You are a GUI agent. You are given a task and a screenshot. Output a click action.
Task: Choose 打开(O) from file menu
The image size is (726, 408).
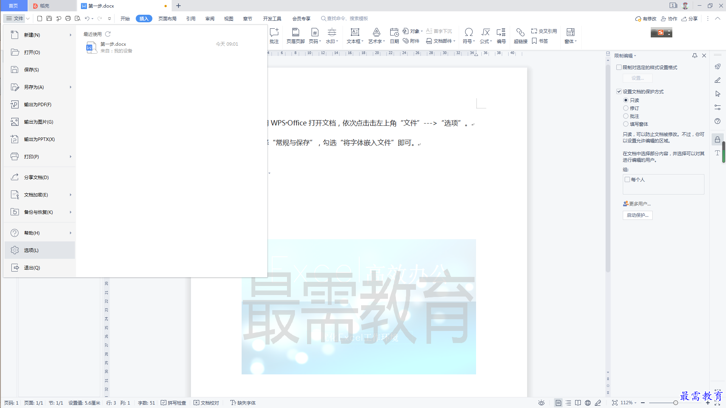pyautogui.click(x=40, y=52)
